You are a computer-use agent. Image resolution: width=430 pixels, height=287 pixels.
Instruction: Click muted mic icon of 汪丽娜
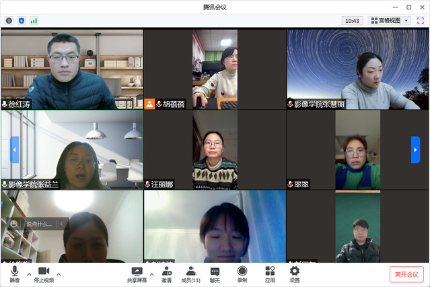pyautogui.click(x=147, y=185)
